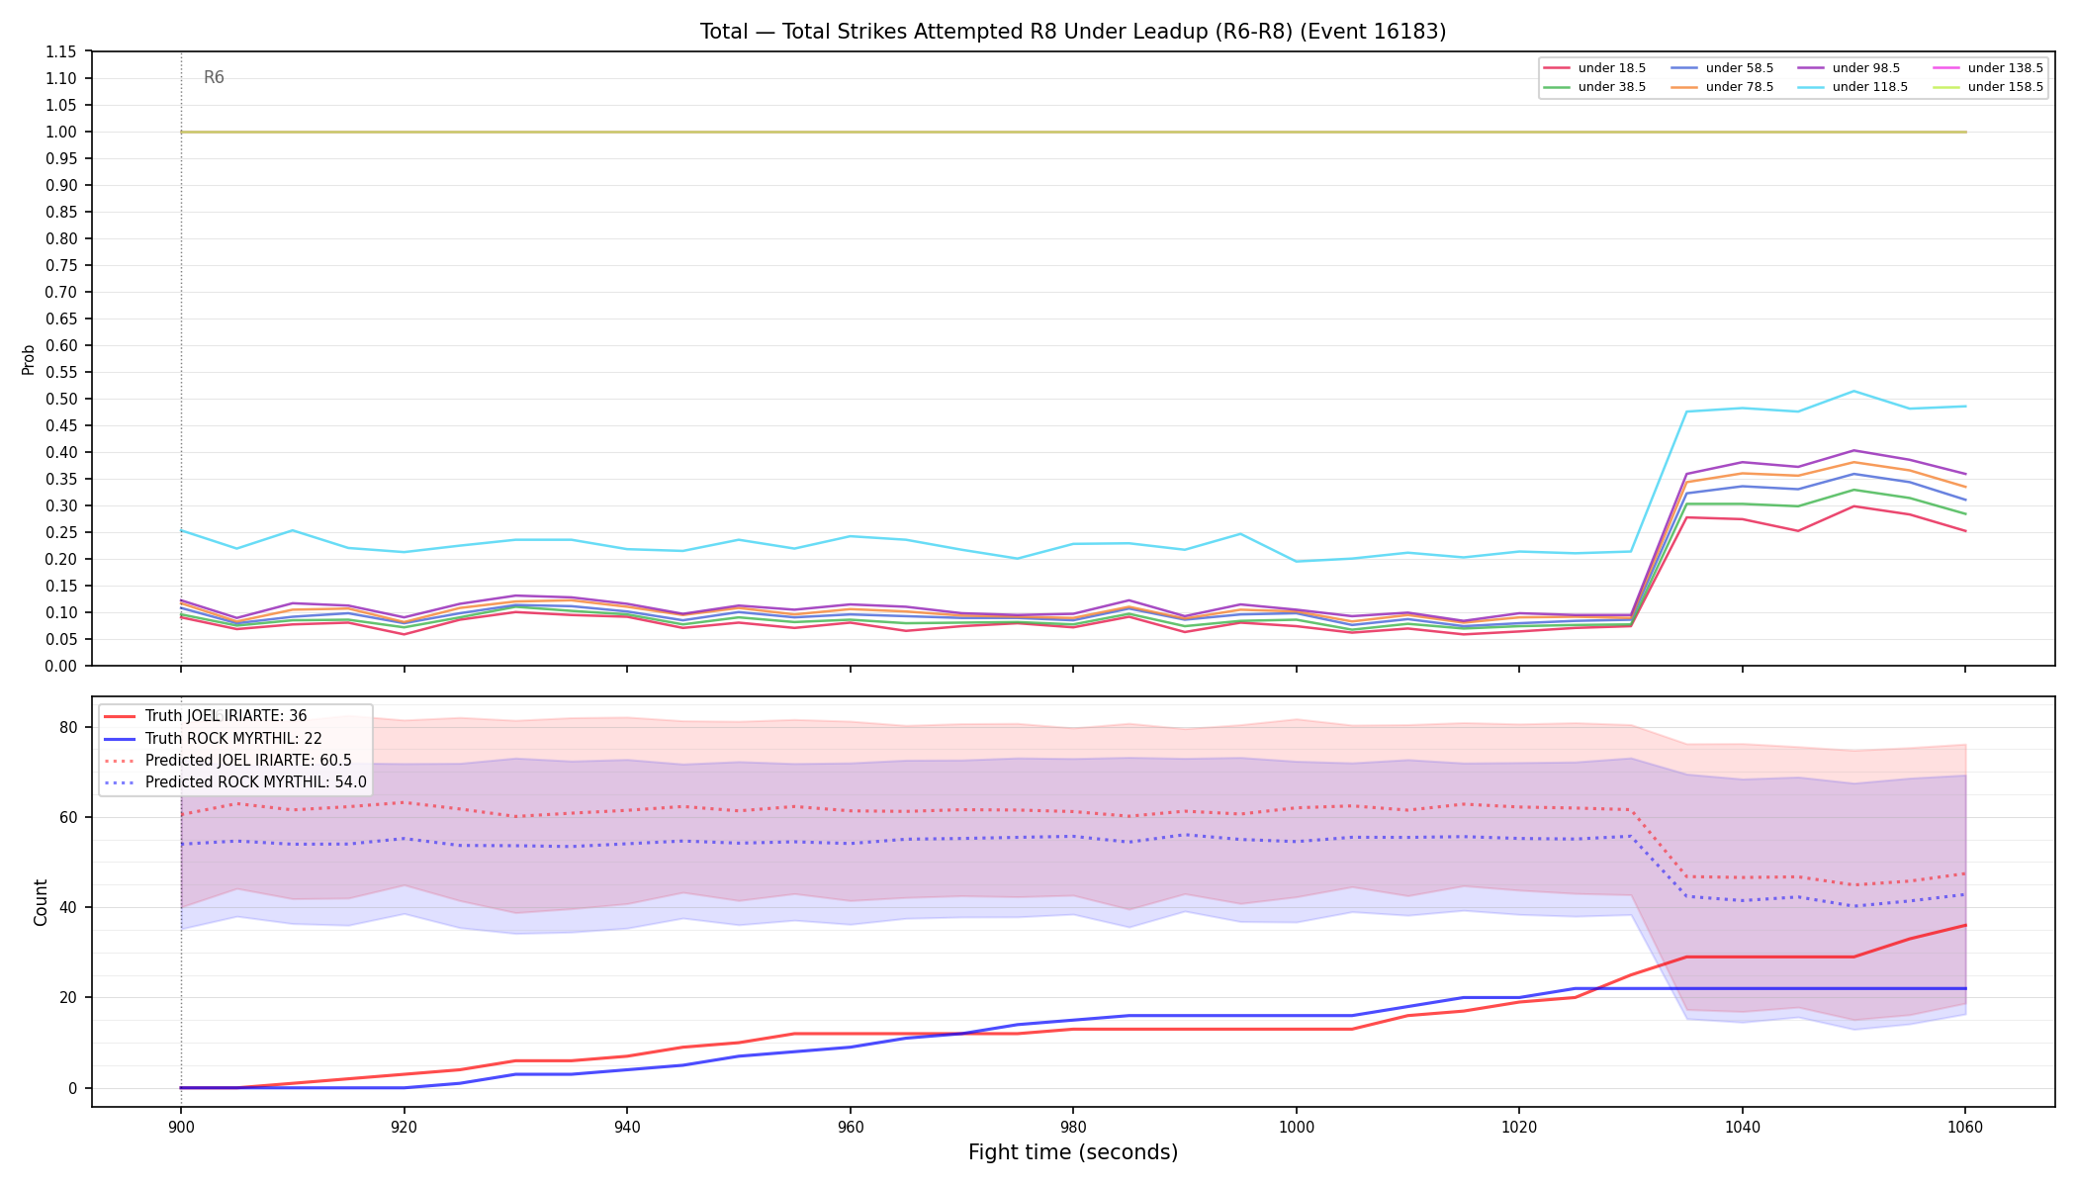
Task: Click the 60 tick on Count axis
Action: 68,817
